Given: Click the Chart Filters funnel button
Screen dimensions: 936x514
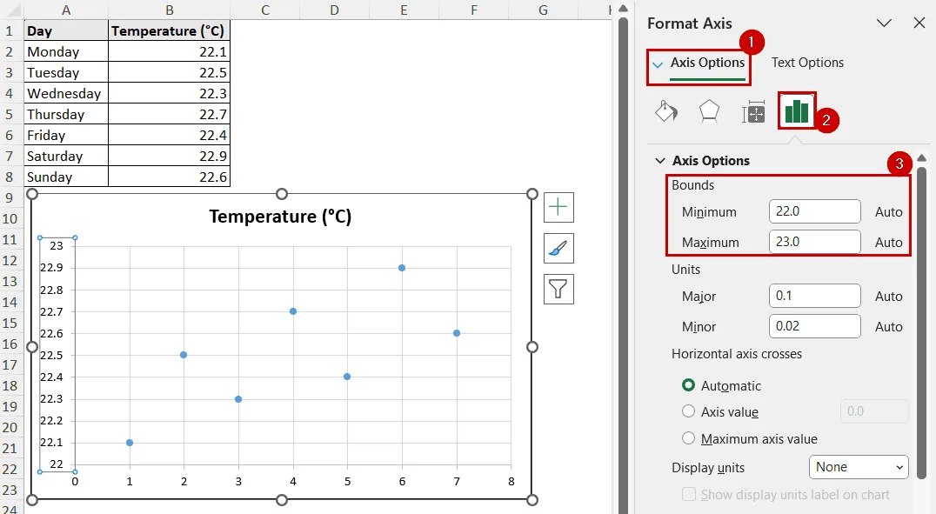Looking at the screenshot, I should click(x=558, y=289).
